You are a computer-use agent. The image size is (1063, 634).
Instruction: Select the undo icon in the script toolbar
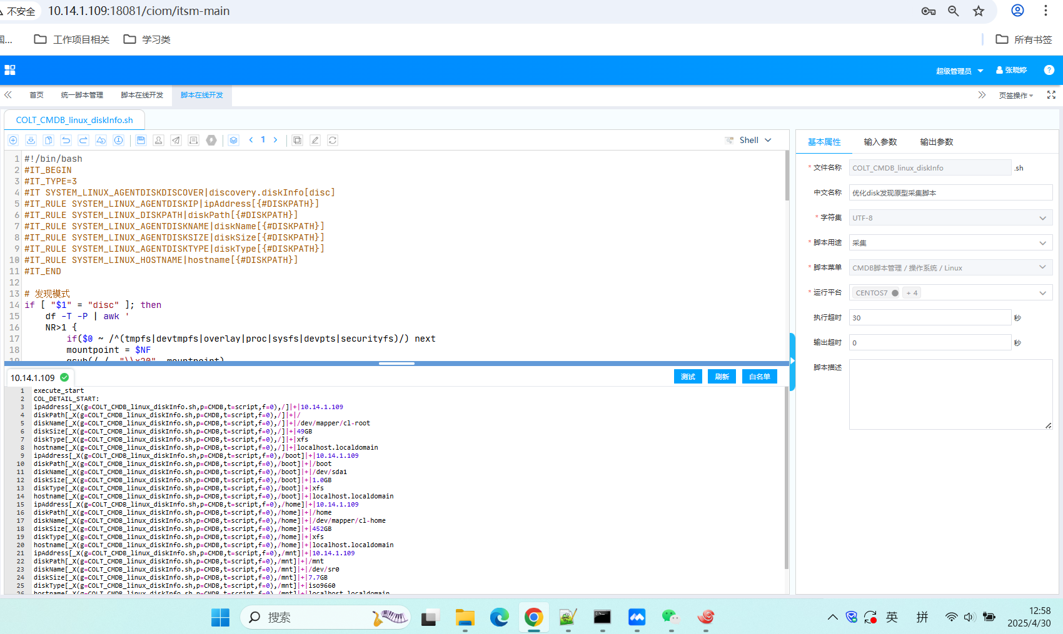(65, 140)
